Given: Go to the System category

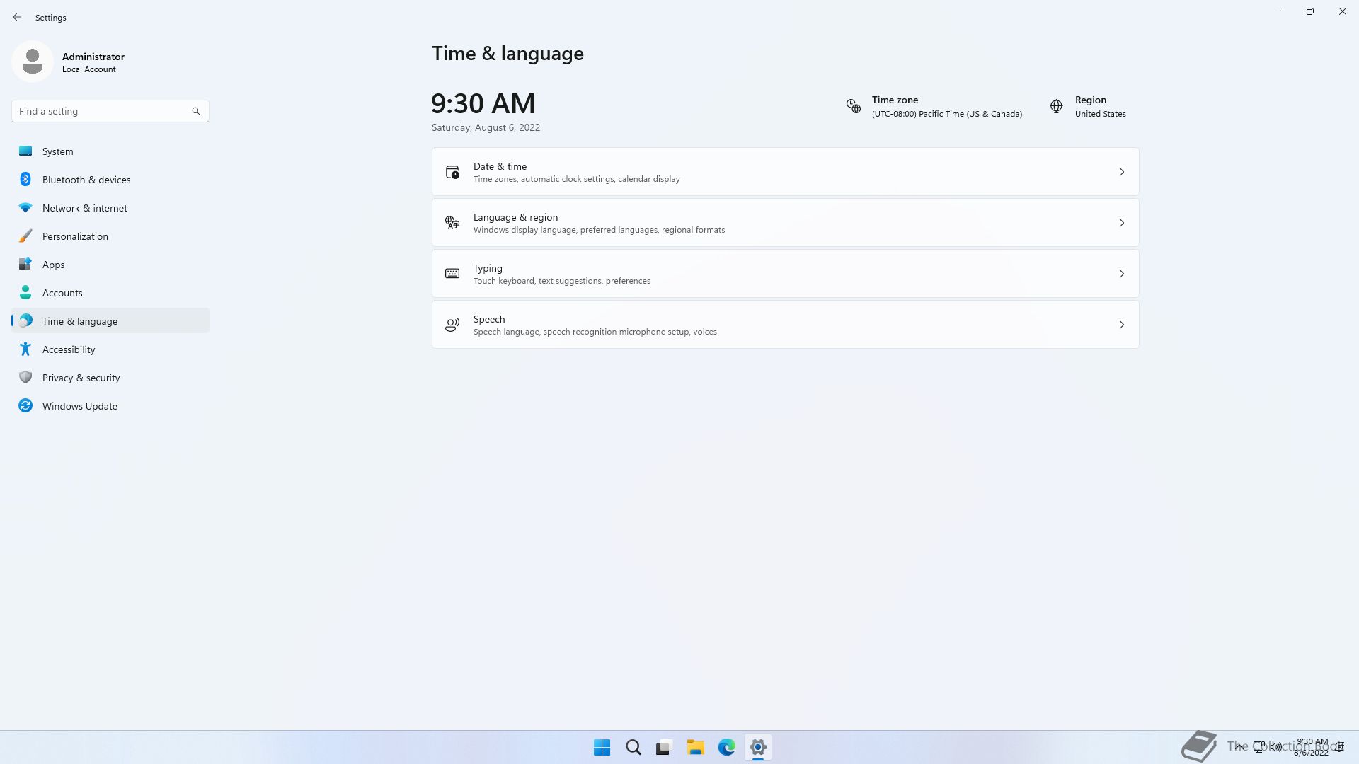Looking at the screenshot, I should (x=58, y=151).
